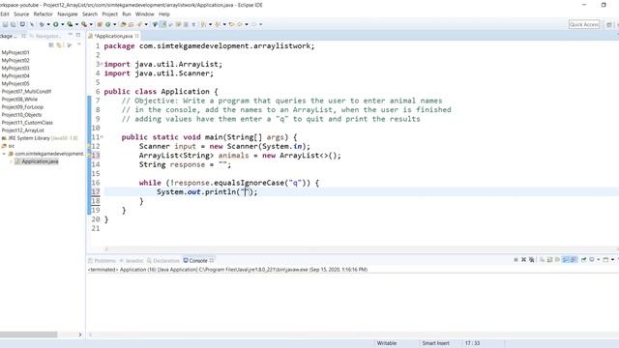Close the Application.java editor tab
The width and height of the screenshot is (619, 348).
tap(137, 36)
